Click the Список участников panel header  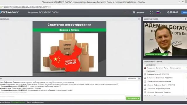153,62
